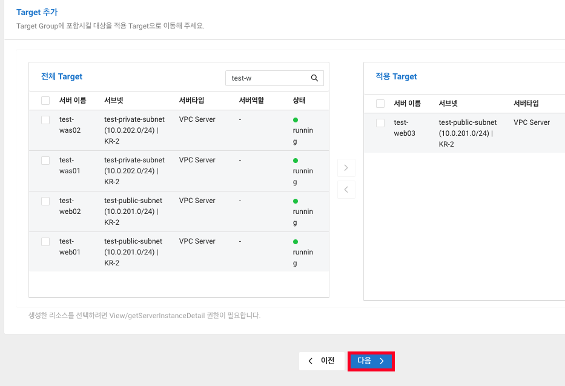
Task: Click the 전체 Target panel title
Action: (x=62, y=76)
